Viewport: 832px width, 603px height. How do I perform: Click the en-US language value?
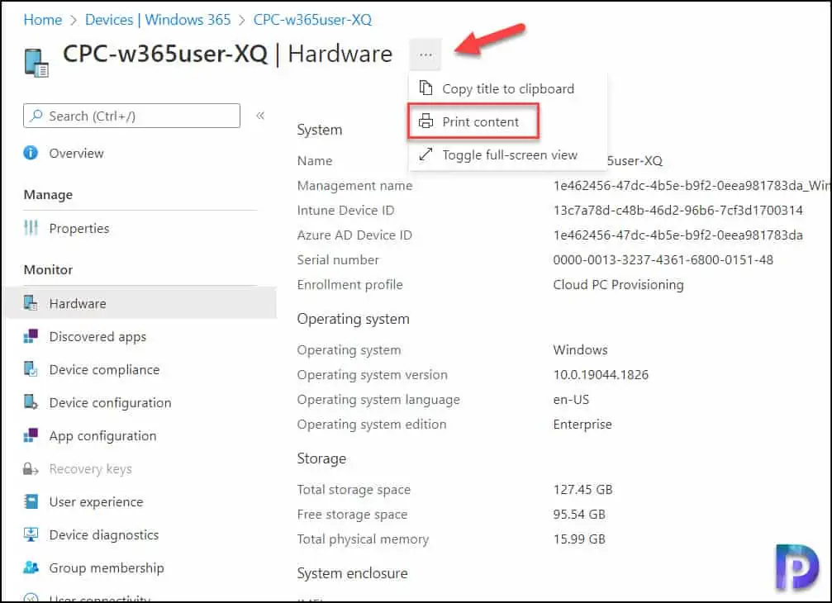tap(571, 399)
